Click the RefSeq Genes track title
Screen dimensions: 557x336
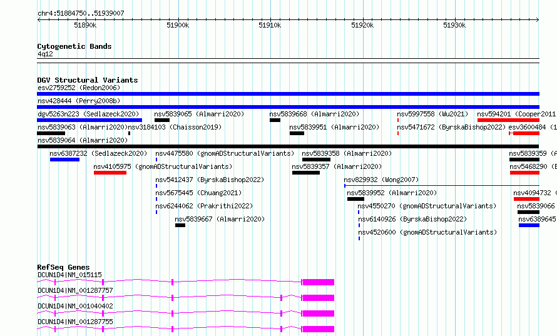point(63,267)
